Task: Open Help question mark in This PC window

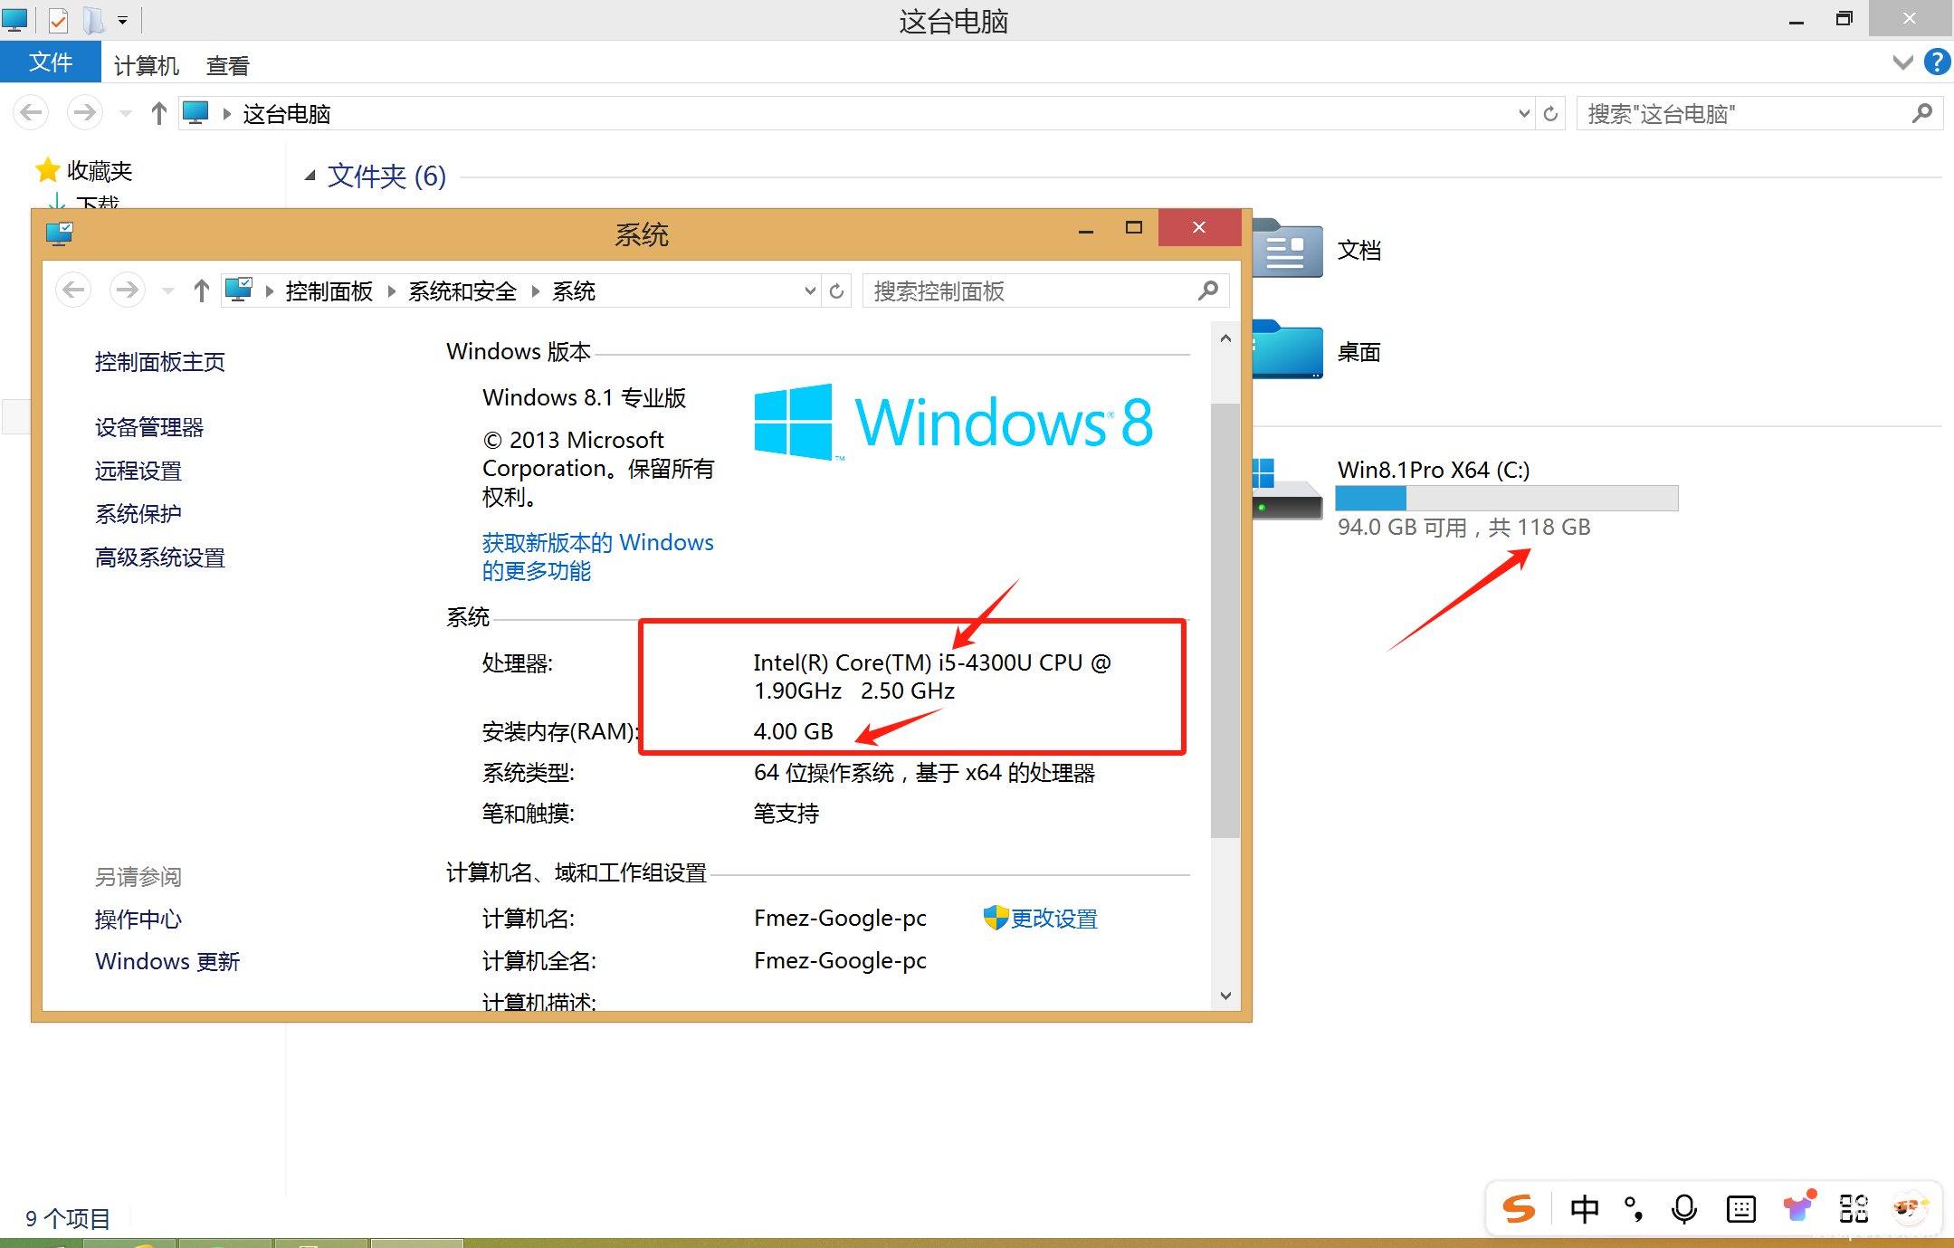Action: coord(1937,62)
